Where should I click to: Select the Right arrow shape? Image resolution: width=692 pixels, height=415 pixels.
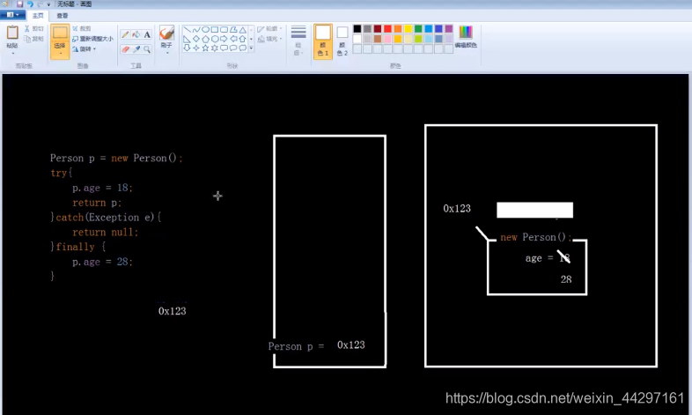tap(225, 39)
